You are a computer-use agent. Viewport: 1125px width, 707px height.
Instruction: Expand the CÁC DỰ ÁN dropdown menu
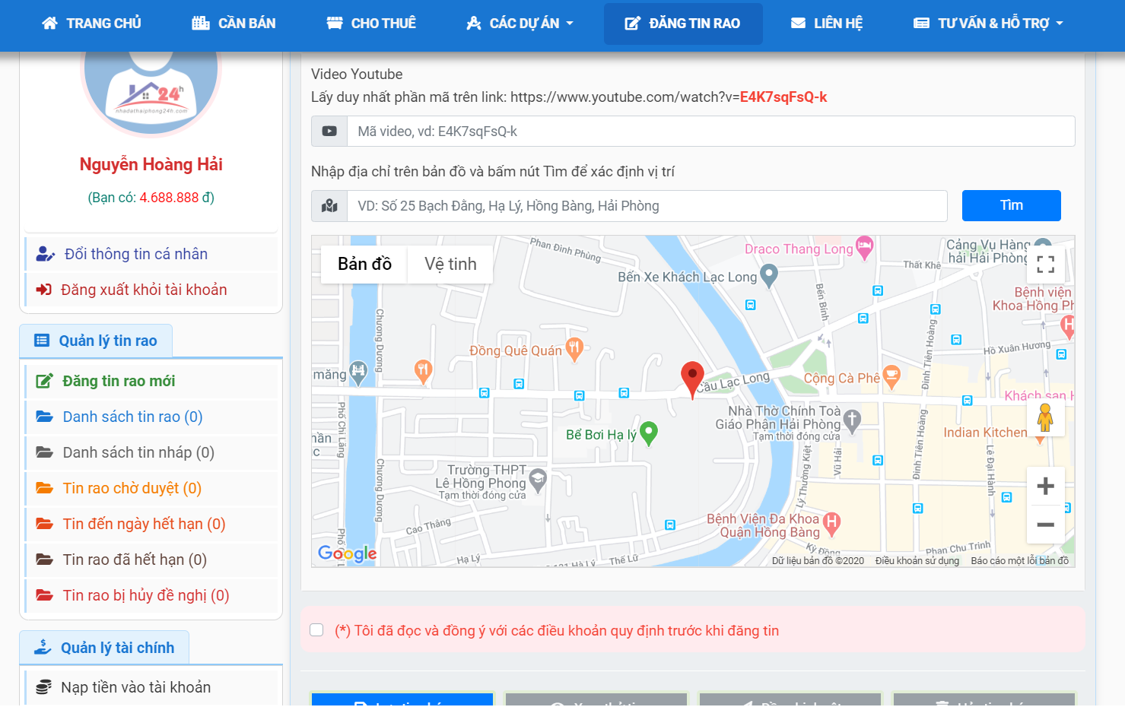(520, 24)
